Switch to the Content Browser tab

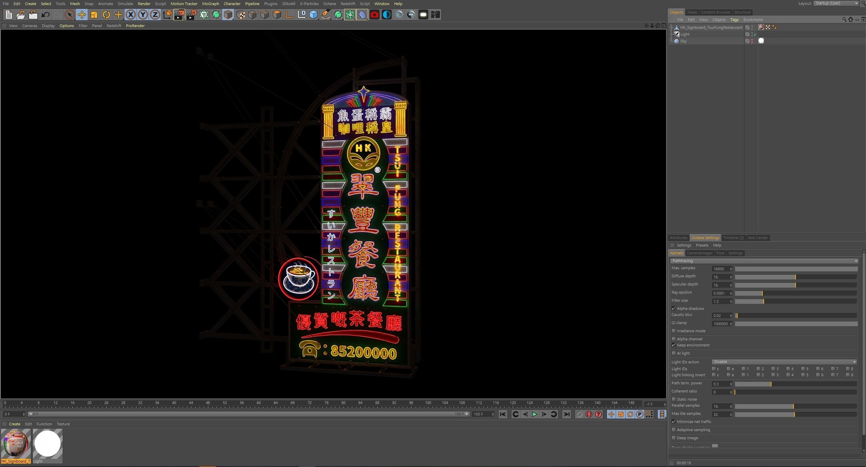tap(715, 12)
